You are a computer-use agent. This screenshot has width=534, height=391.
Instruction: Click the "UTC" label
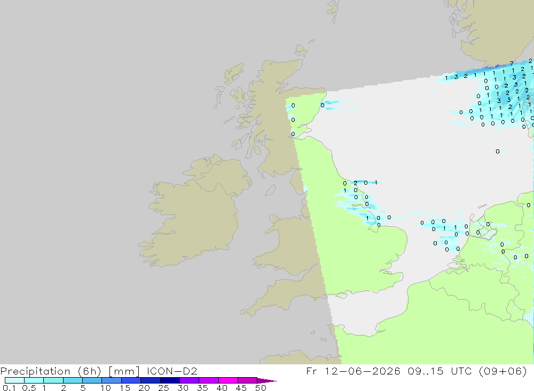point(461,371)
